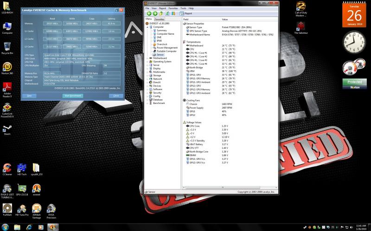Expand the Benchmark tree node
The height and width of the screenshot is (231, 371).
click(147, 103)
